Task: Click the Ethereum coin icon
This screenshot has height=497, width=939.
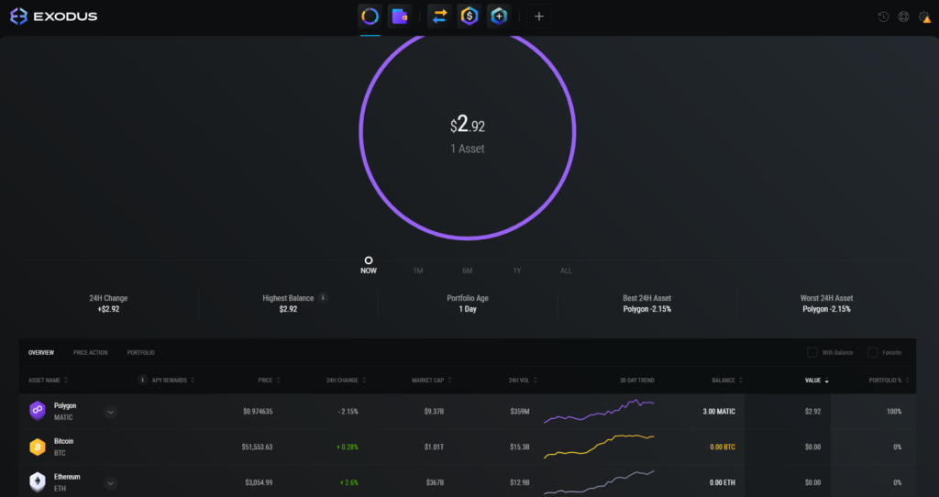Action: 38,482
